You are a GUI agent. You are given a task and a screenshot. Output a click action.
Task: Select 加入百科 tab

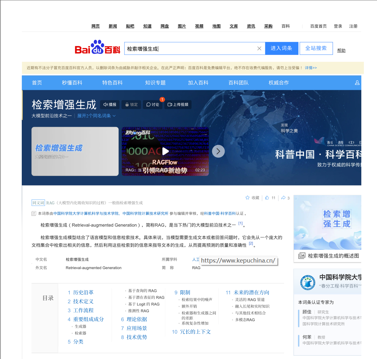point(198,83)
